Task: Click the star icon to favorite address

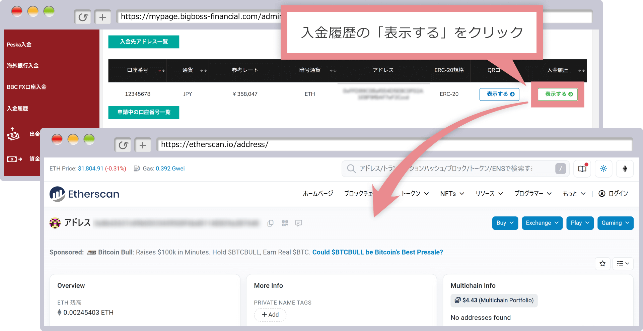Action: pos(602,264)
